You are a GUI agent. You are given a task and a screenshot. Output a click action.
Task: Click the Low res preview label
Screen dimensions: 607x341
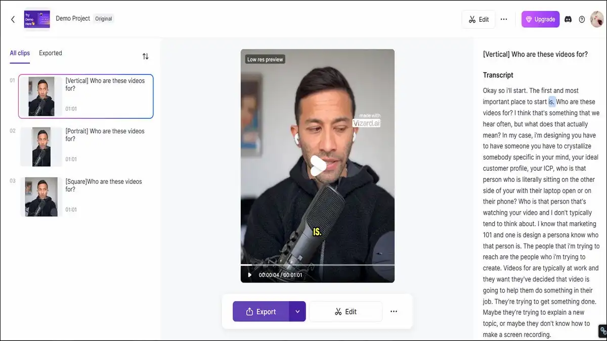point(265,60)
